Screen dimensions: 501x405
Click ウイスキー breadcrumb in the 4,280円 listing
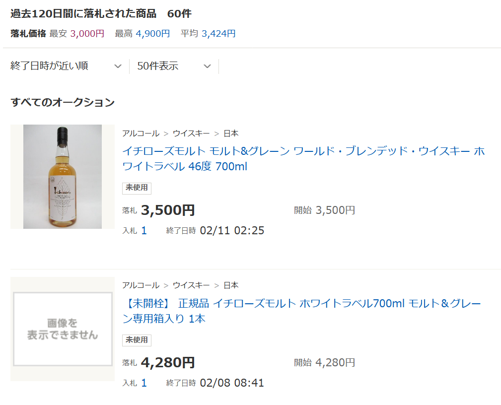(191, 285)
